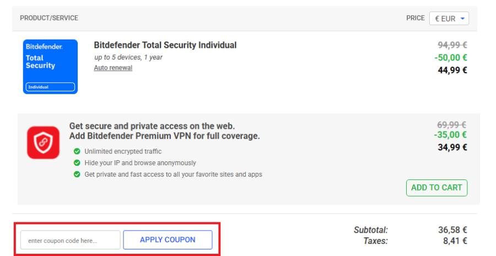Screen dimensions: 496x256
Task: Click the crossed-out 94,99 € original price
Action: pos(452,45)
